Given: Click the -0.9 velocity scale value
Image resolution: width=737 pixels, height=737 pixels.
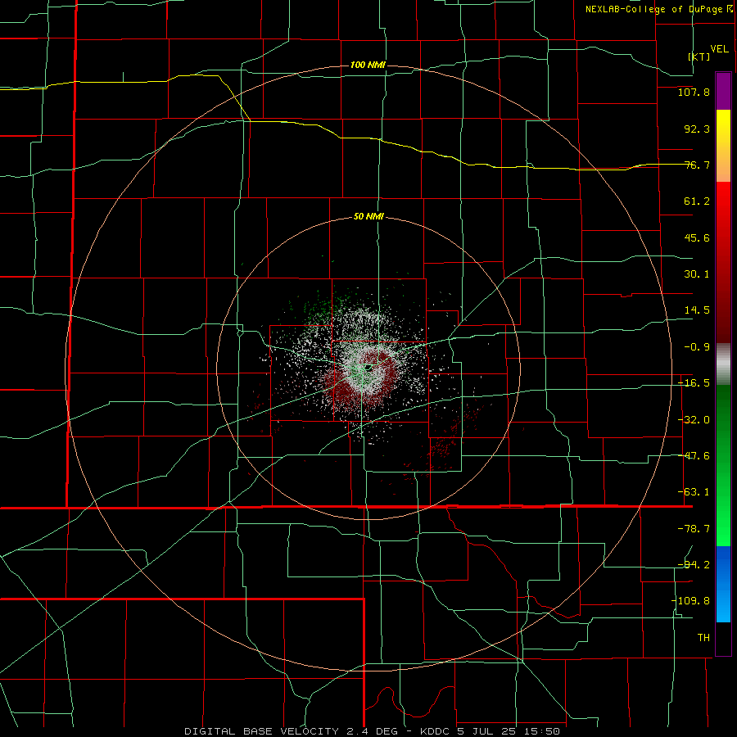Looking at the screenshot, I should (x=697, y=347).
